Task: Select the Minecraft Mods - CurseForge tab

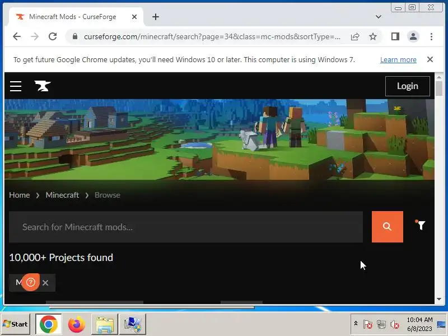Action: click(x=73, y=17)
